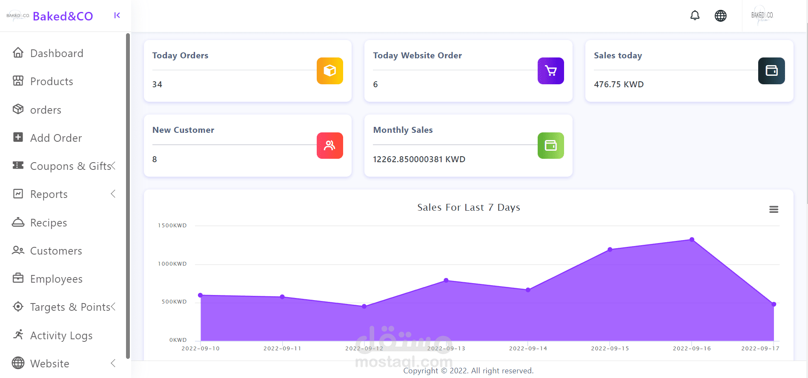Click the Employees briefcase icon

click(x=18, y=278)
